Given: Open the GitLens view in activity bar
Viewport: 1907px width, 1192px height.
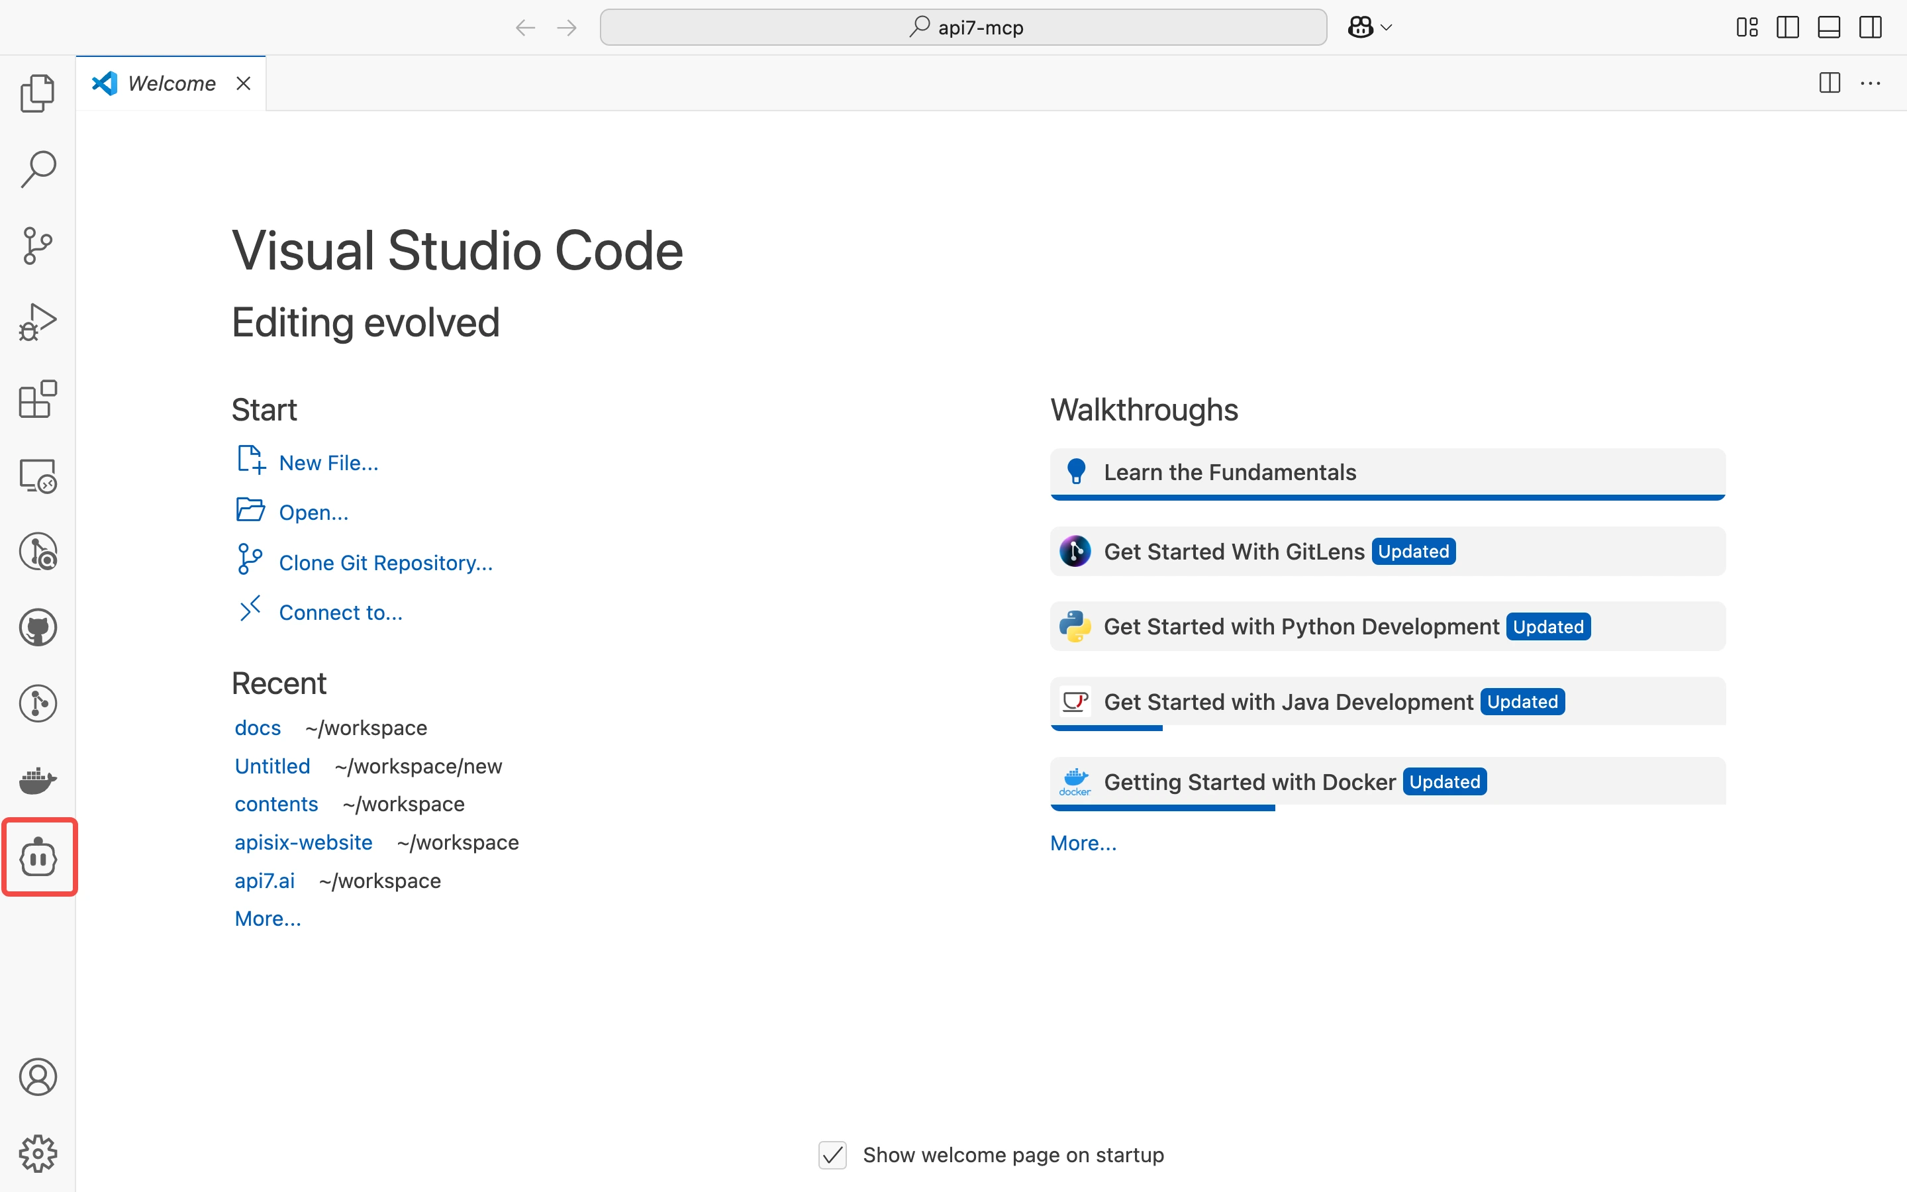Looking at the screenshot, I should 38,703.
